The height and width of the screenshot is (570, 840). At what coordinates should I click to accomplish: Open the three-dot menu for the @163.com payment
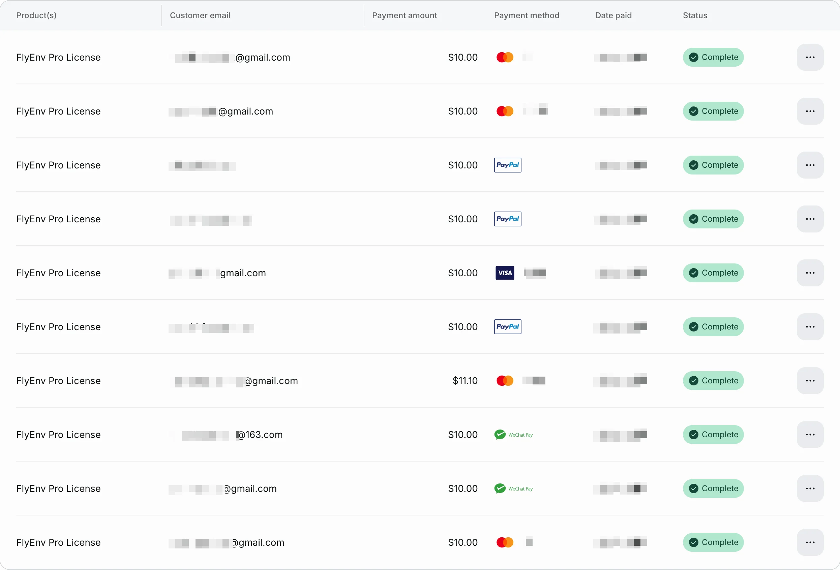click(810, 435)
